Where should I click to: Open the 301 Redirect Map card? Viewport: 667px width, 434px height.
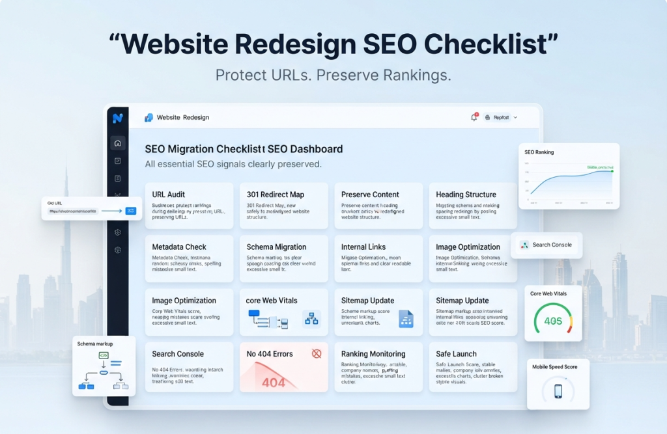(x=284, y=206)
